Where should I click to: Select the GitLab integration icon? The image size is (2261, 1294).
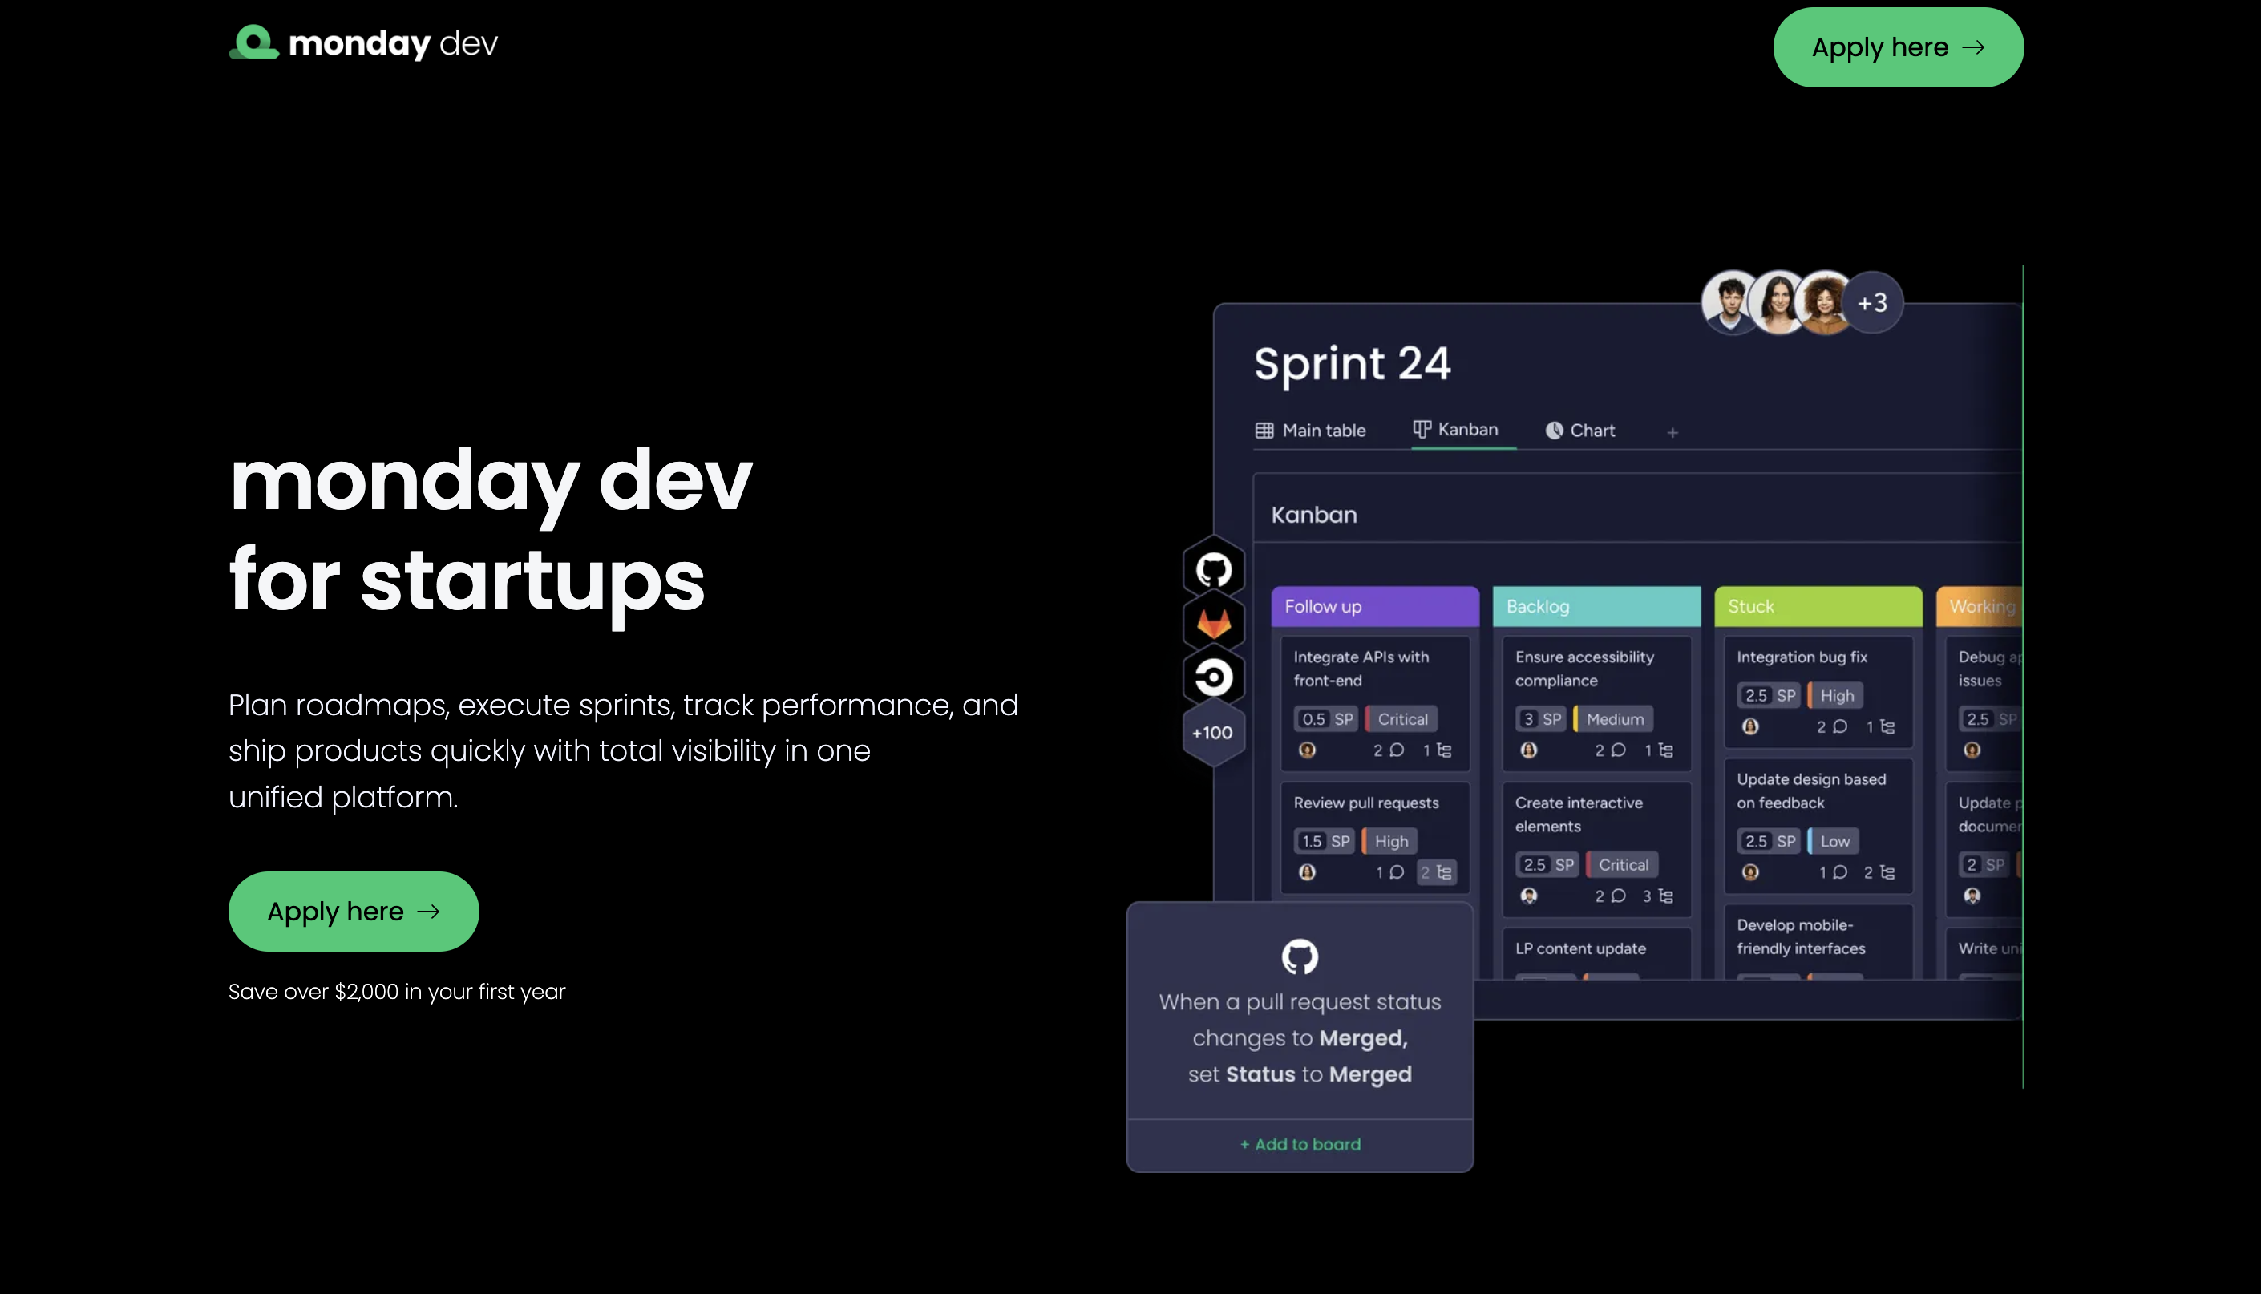point(1211,621)
